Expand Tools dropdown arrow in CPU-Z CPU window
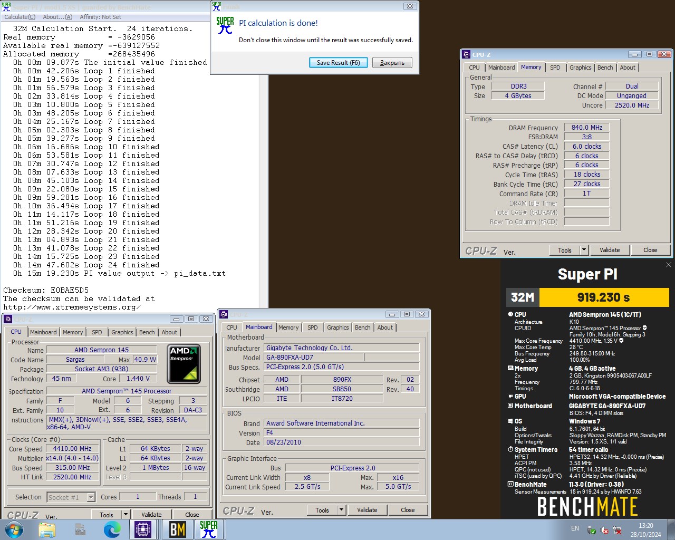Screen dimensions: 675x540 pos(126,515)
